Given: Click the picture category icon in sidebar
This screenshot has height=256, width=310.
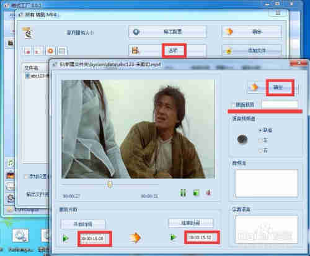Looking at the screenshot, I should (11, 176).
